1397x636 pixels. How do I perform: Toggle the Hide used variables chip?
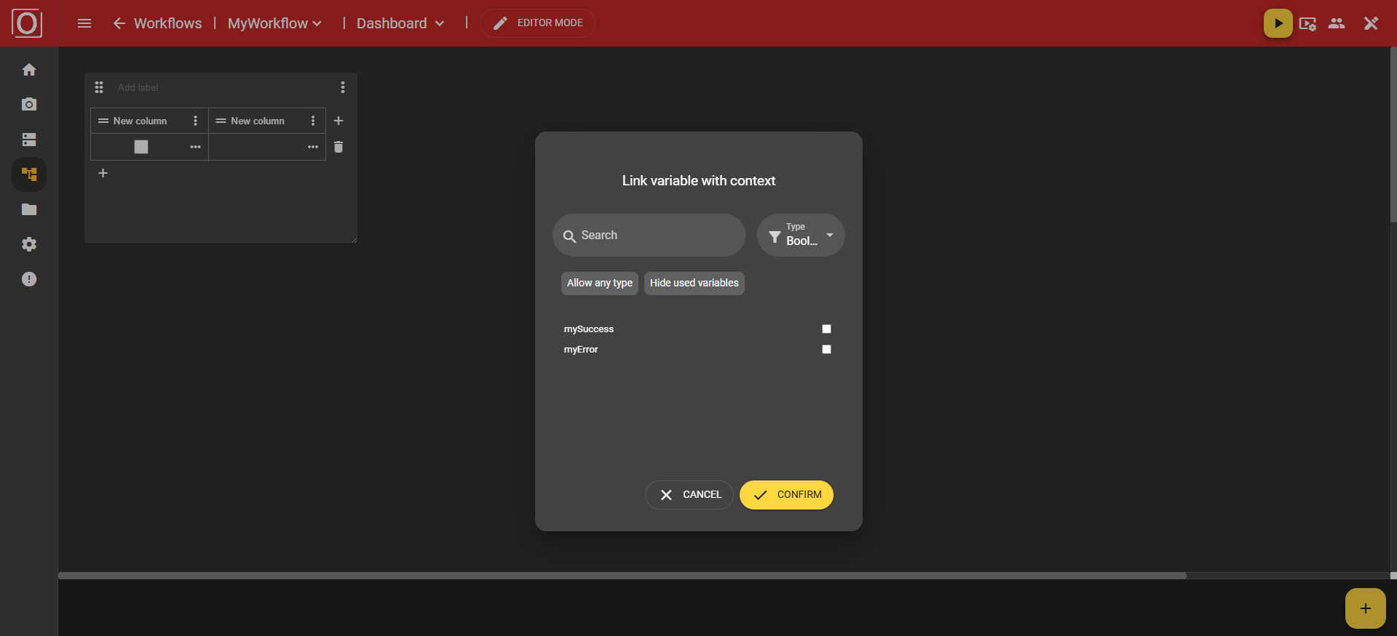(x=694, y=283)
